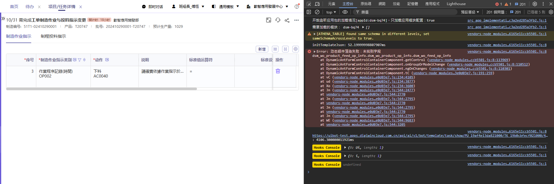Screen dimensions: 554x184
Task: Toggle the console sidebar icon
Action: tap(309, 12)
